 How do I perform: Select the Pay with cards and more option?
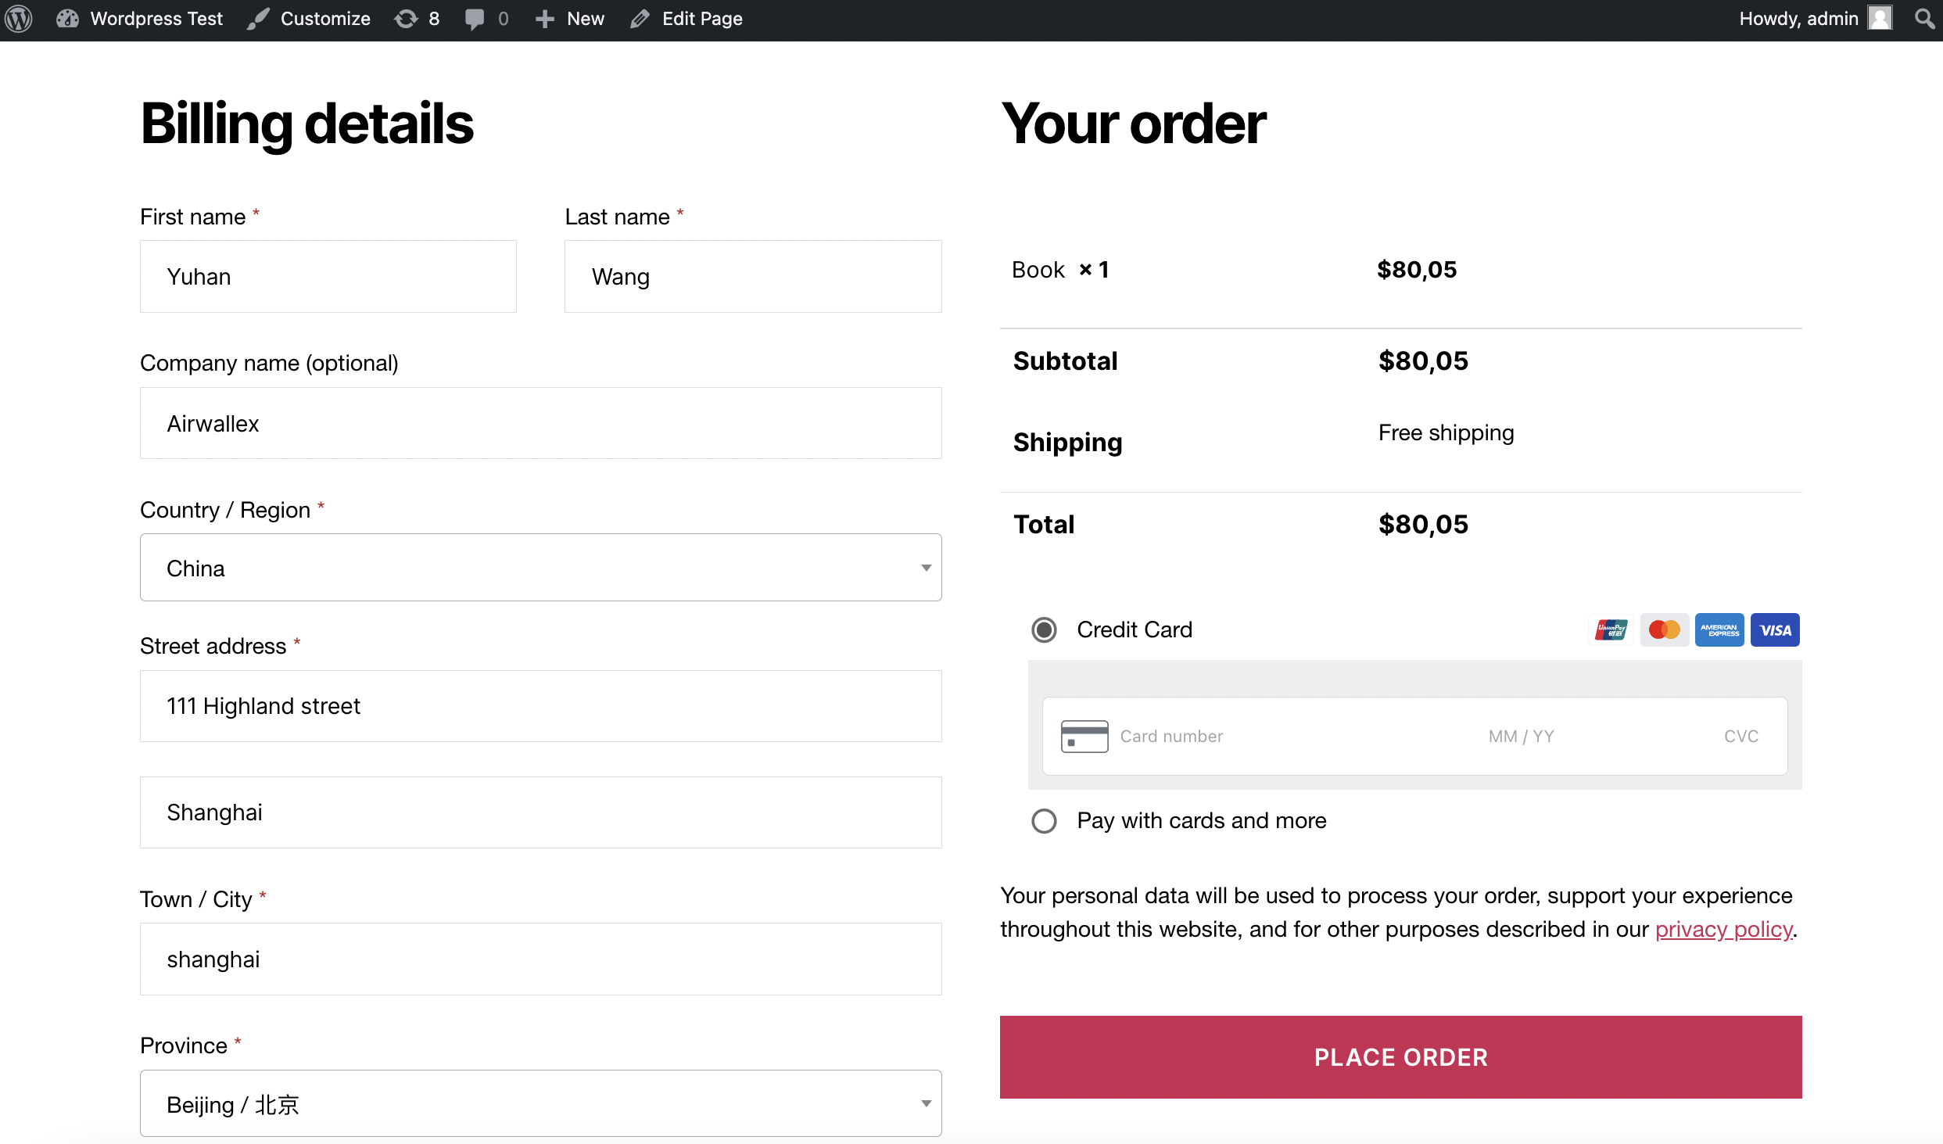(1043, 819)
